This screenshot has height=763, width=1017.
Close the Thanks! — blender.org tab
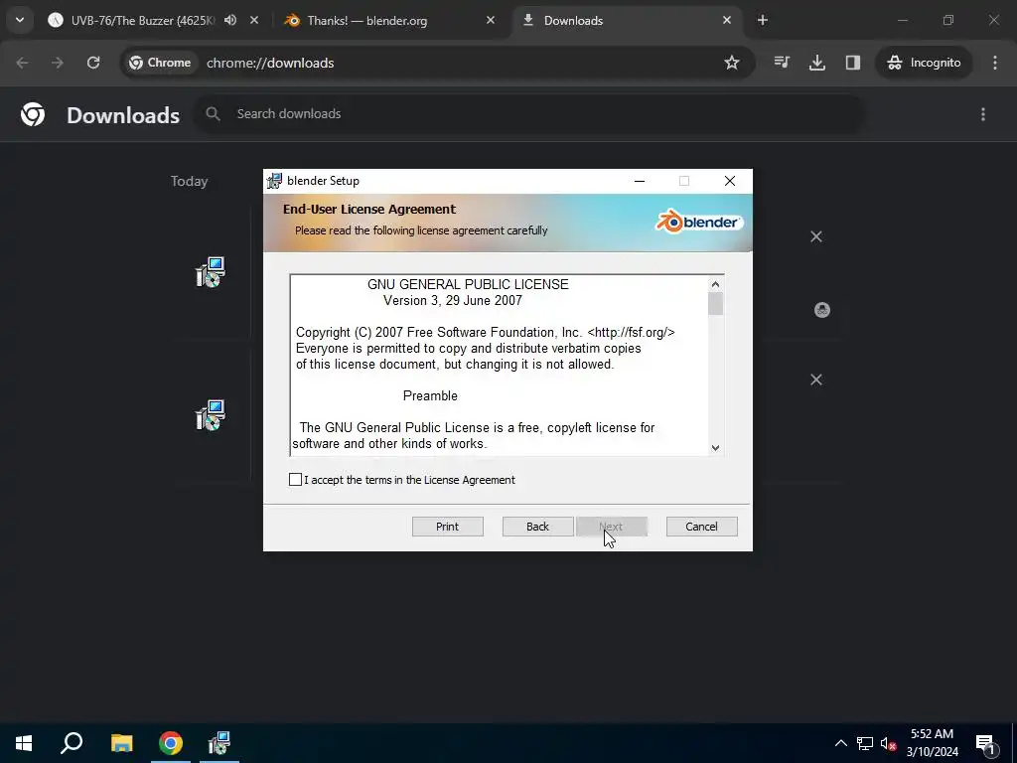[x=491, y=20]
